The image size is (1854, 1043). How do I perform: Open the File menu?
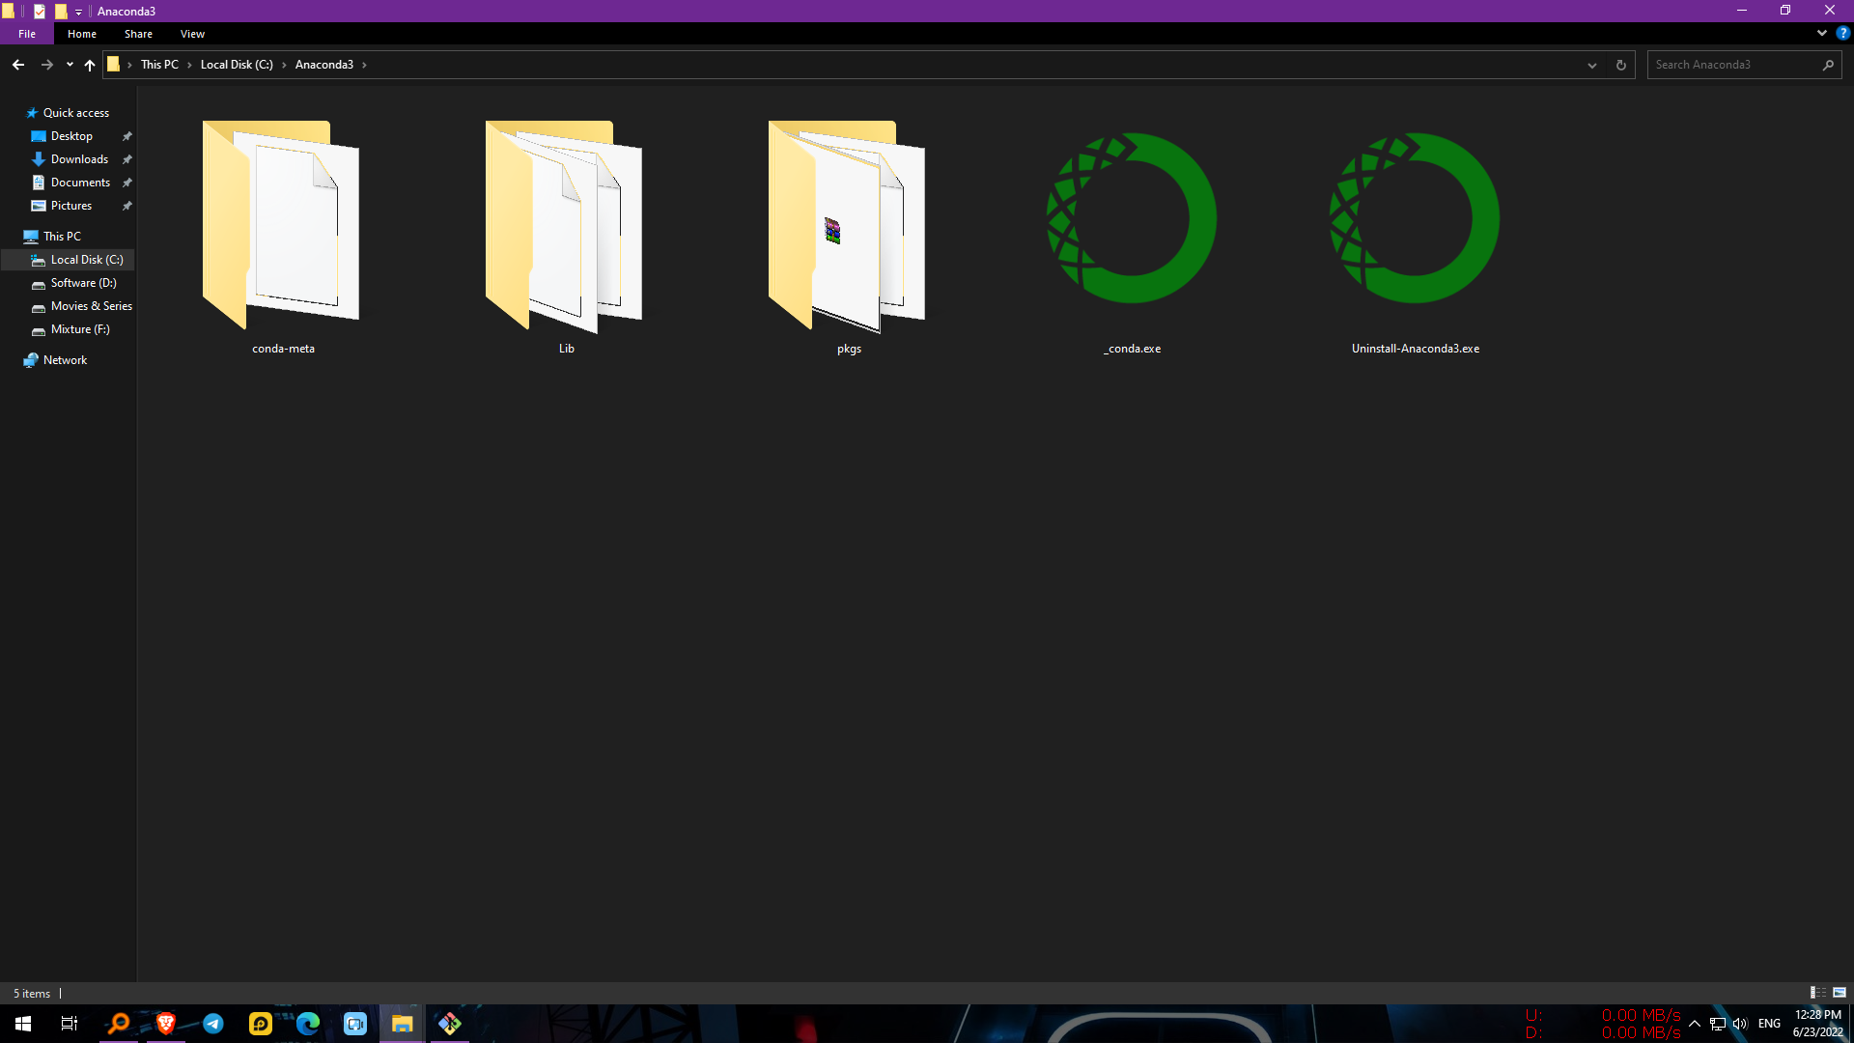(26, 33)
